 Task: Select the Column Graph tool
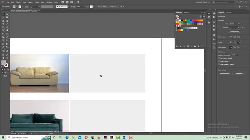pyautogui.click(x=7, y=51)
